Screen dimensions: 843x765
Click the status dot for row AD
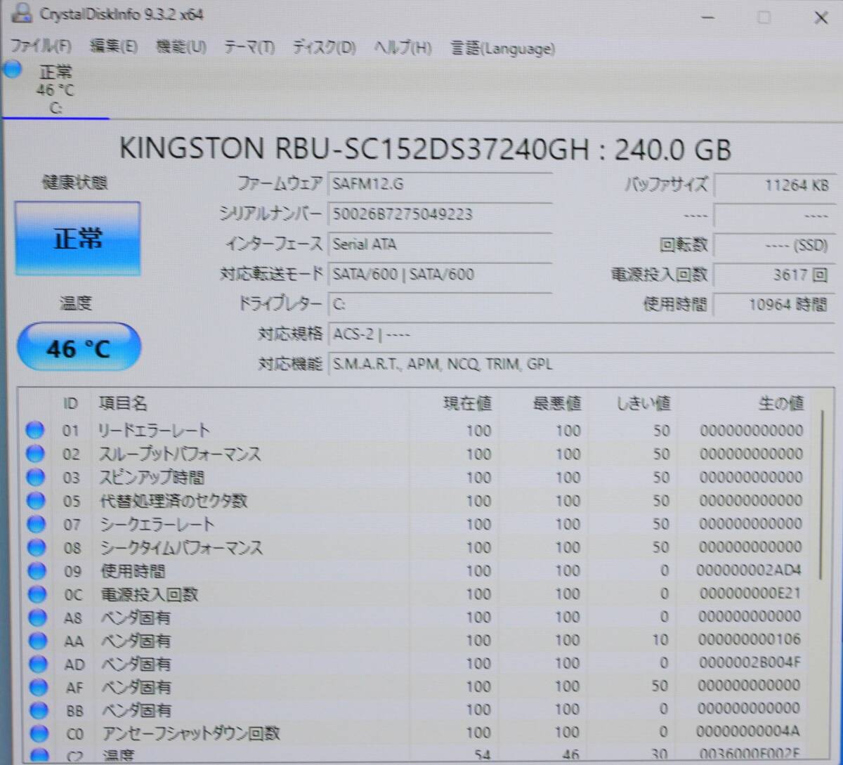(x=38, y=664)
